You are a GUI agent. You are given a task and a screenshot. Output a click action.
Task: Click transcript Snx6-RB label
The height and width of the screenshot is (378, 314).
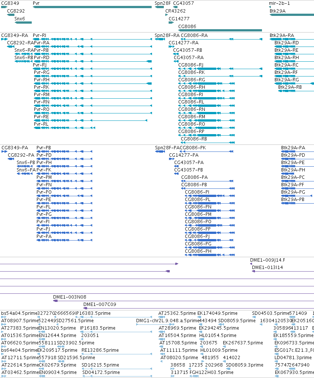(x=24, y=58)
